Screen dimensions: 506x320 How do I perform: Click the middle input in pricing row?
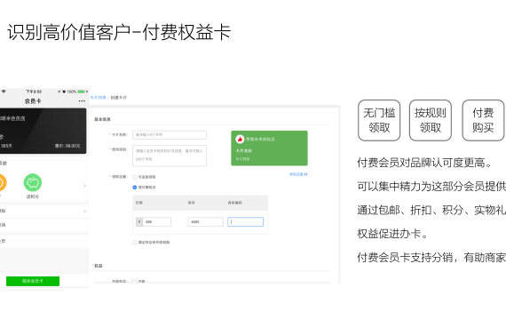[x=205, y=221]
